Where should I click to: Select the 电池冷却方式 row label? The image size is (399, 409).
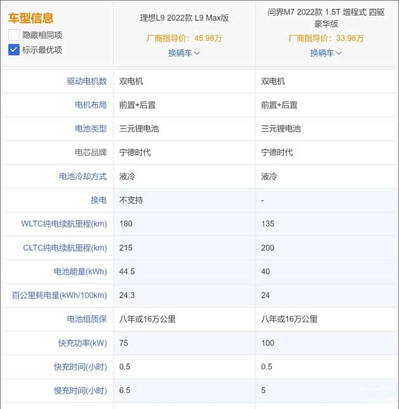coord(83,177)
